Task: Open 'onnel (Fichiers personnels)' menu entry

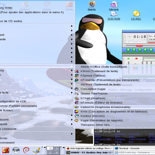Action: tap(19, 106)
